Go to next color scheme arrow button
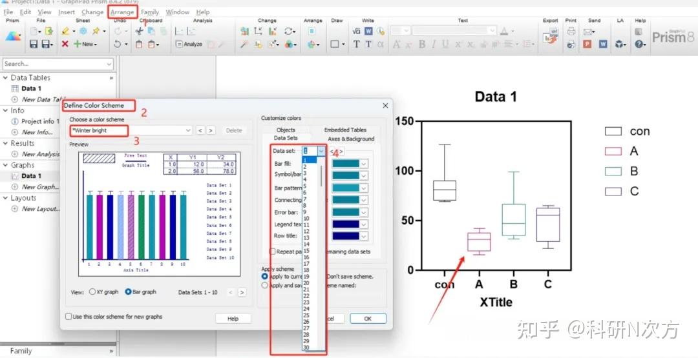Viewport: 698px width, 358px height. tap(211, 130)
